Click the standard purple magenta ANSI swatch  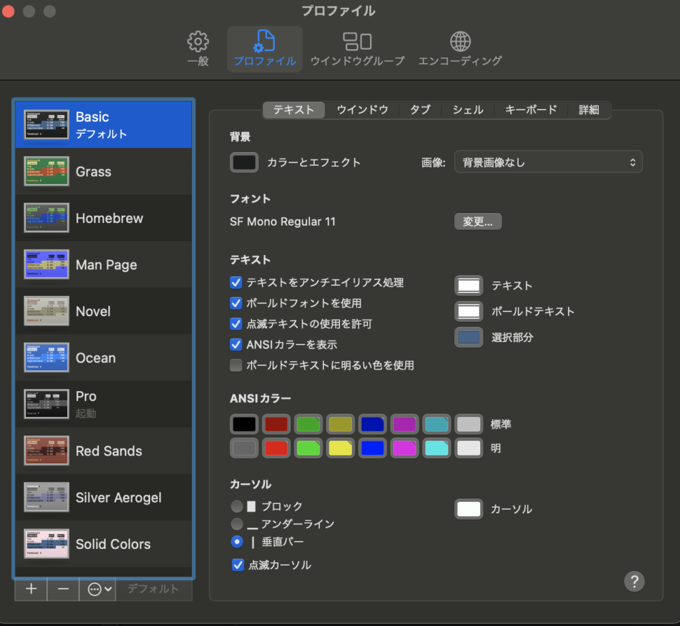coord(404,424)
